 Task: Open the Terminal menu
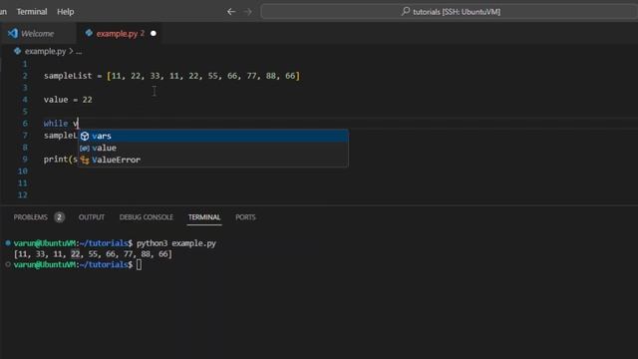(32, 12)
